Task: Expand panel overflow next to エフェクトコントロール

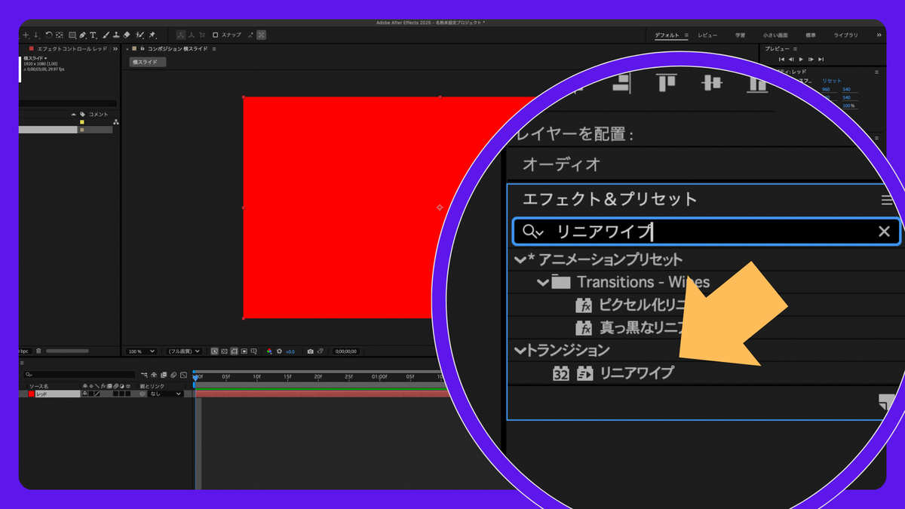Action: coord(115,49)
